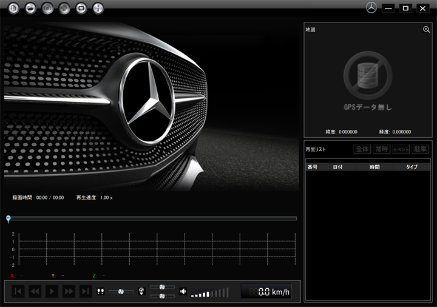437x307 pixels.
Task: Click the lightbulb brightness icon
Action: coord(141,291)
